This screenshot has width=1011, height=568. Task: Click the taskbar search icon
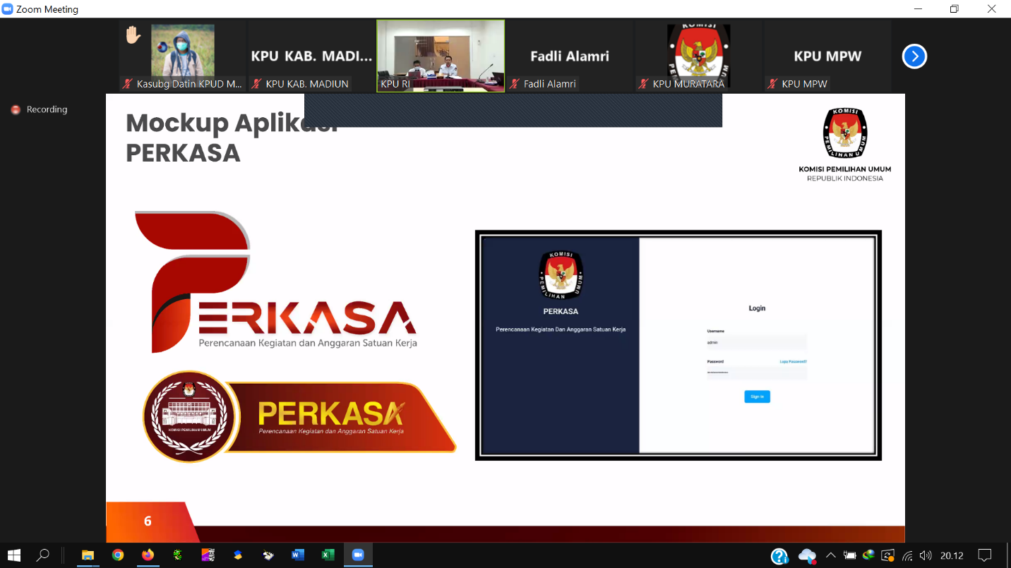pyautogui.click(x=43, y=555)
